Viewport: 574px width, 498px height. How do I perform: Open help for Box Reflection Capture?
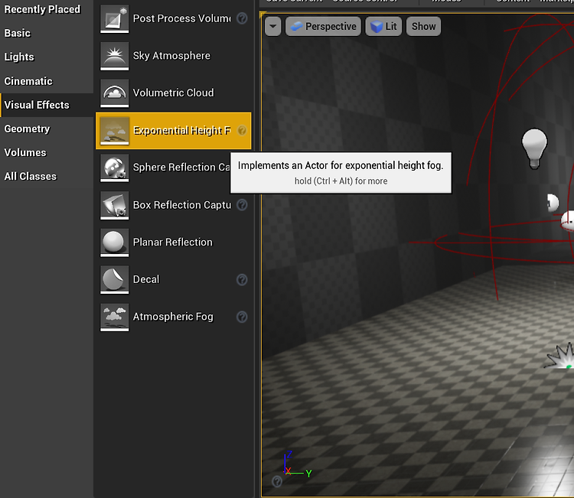click(242, 205)
